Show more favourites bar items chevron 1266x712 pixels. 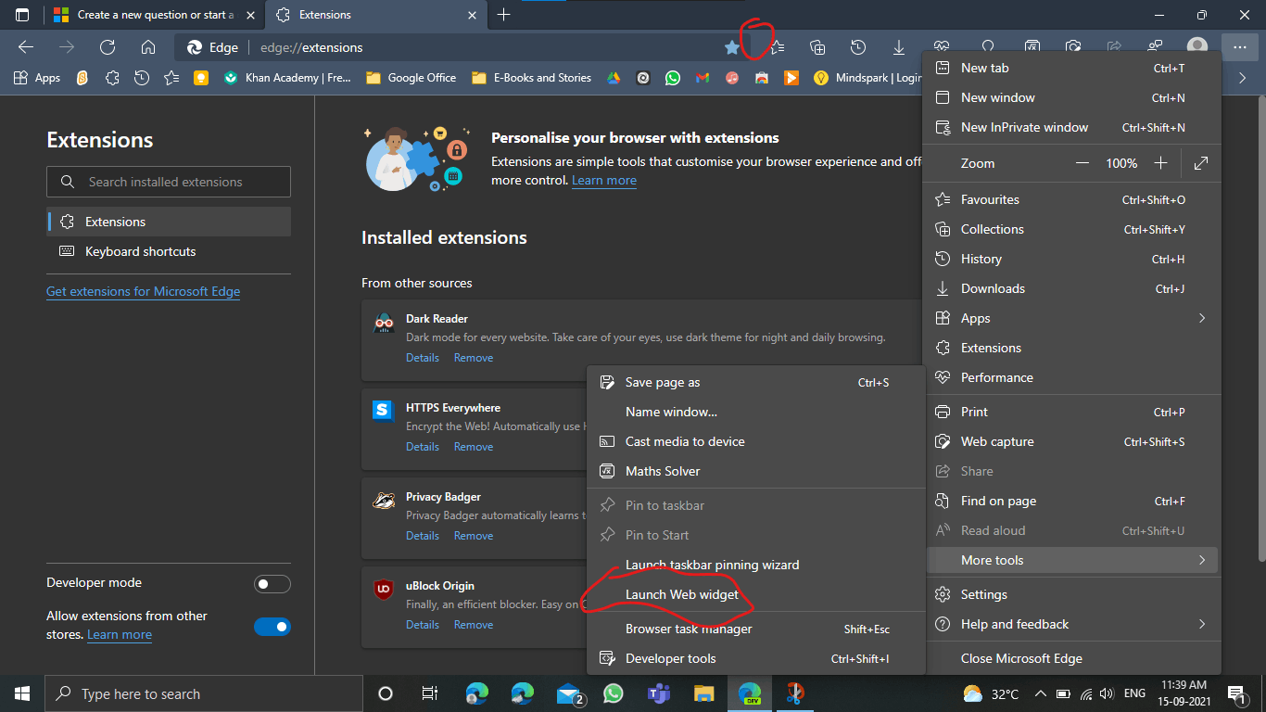1243,78
